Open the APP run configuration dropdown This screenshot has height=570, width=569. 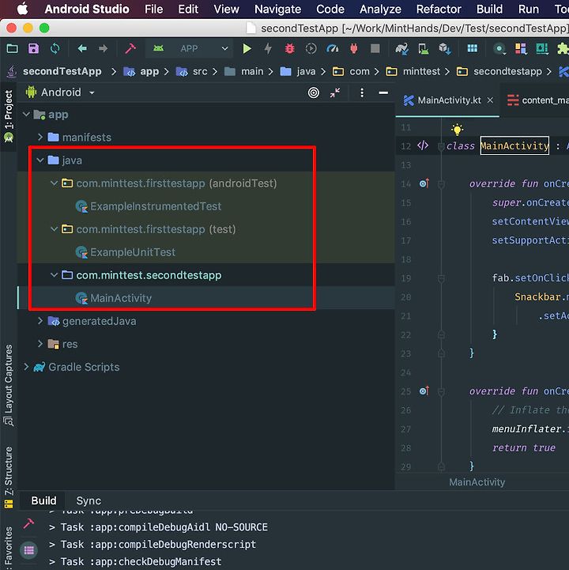191,48
